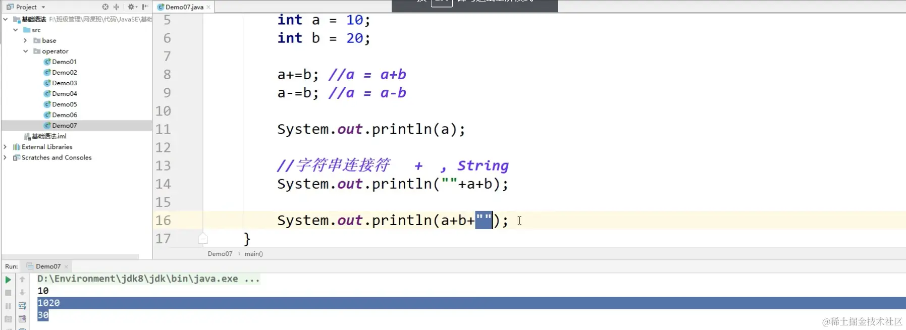
Task: Click the "int b = 20;" code line
Action: tap(324, 38)
